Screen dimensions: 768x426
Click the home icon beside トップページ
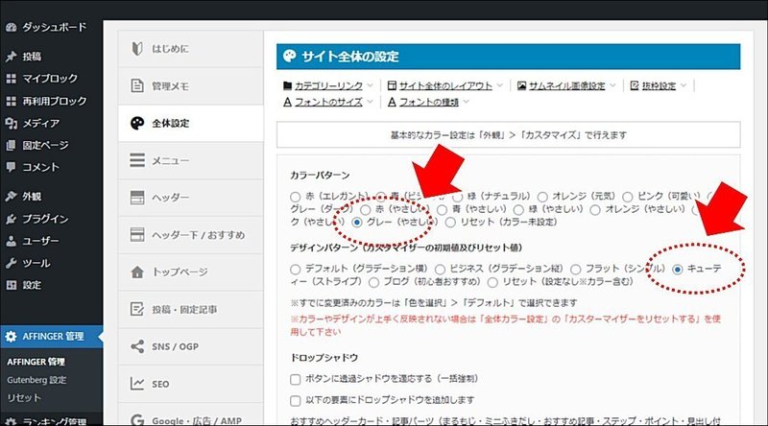(x=137, y=272)
